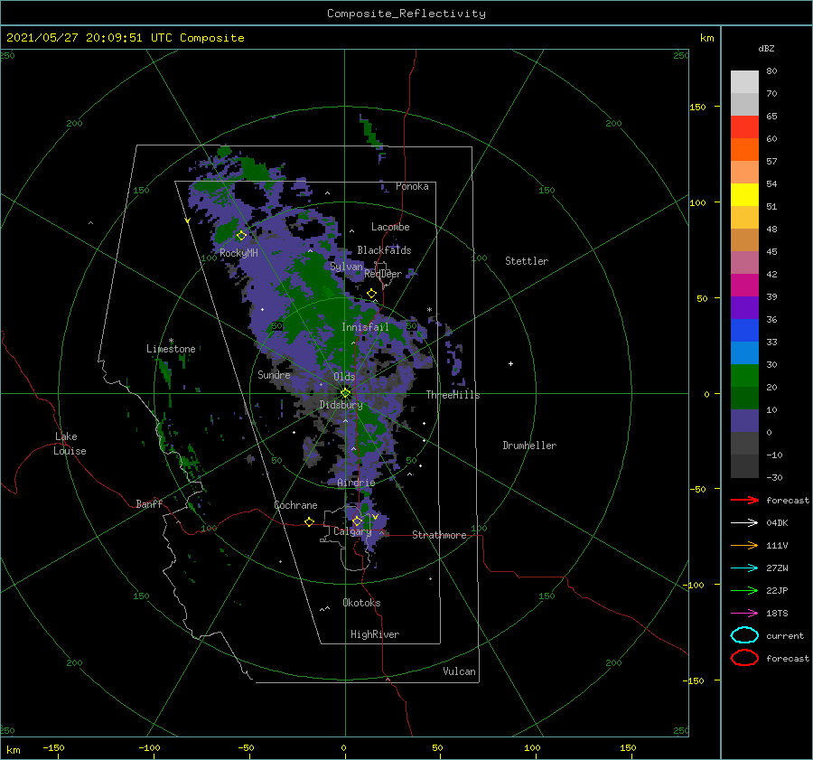Select the light blue 33 dBZ swatch

[x=744, y=352]
